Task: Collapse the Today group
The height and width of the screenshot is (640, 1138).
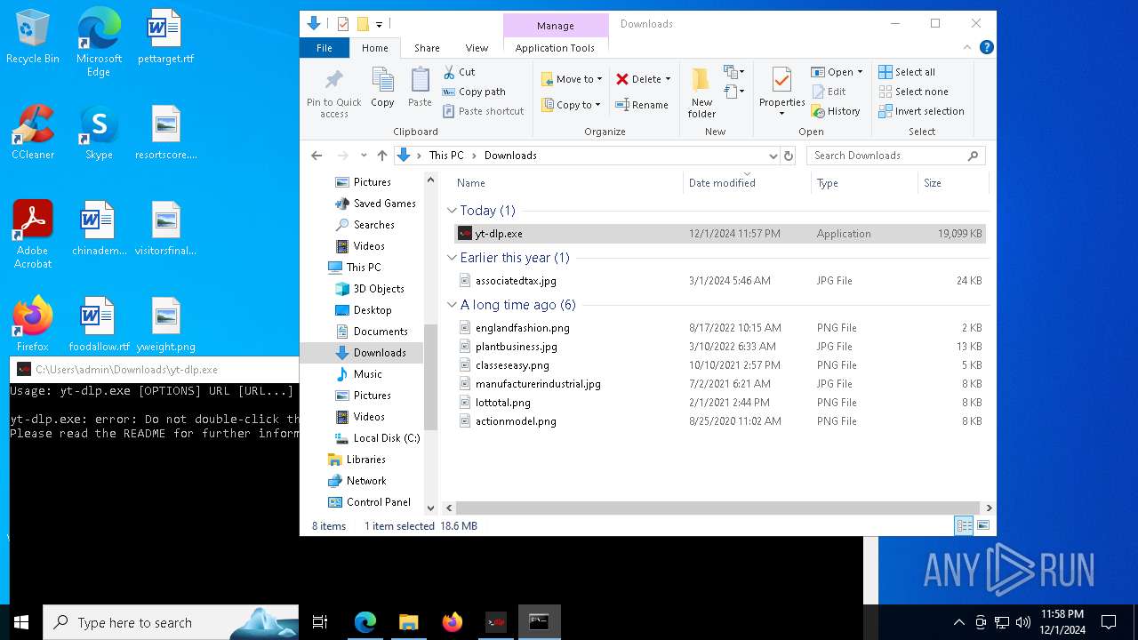Action: click(452, 211)
